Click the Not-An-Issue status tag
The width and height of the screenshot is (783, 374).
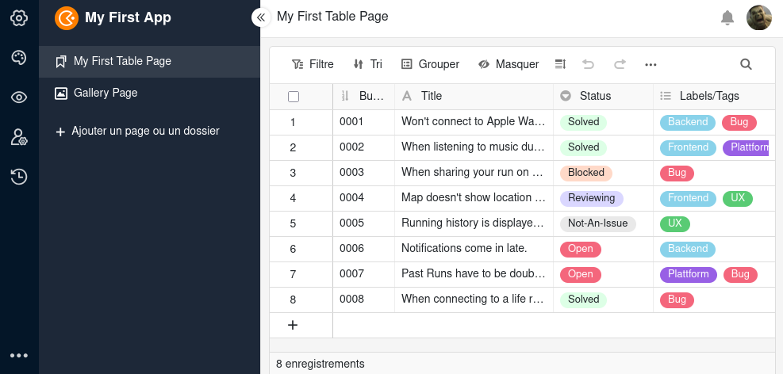597,223
